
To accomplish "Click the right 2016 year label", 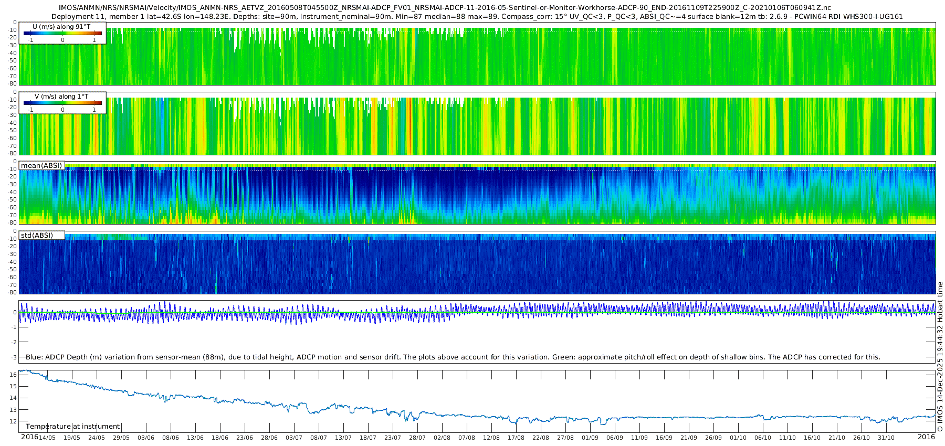I will tap(926, 437).
